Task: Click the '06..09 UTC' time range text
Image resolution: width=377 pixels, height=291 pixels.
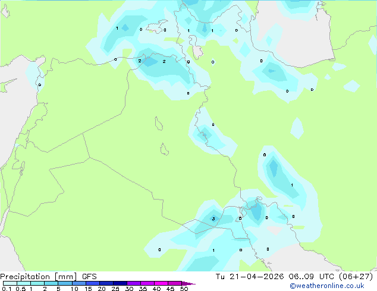Action: tap(312, 277)
